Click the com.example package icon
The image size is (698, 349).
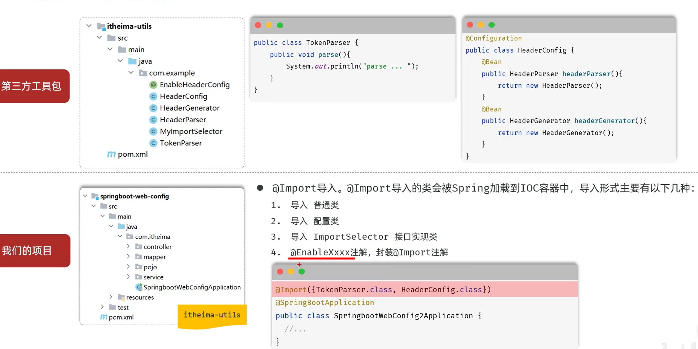tap(143, 73)
